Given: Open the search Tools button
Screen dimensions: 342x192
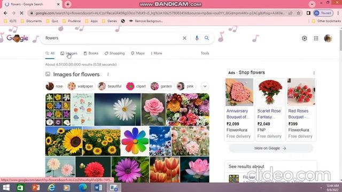Looking at the screenshot, I should pos(205,53).
